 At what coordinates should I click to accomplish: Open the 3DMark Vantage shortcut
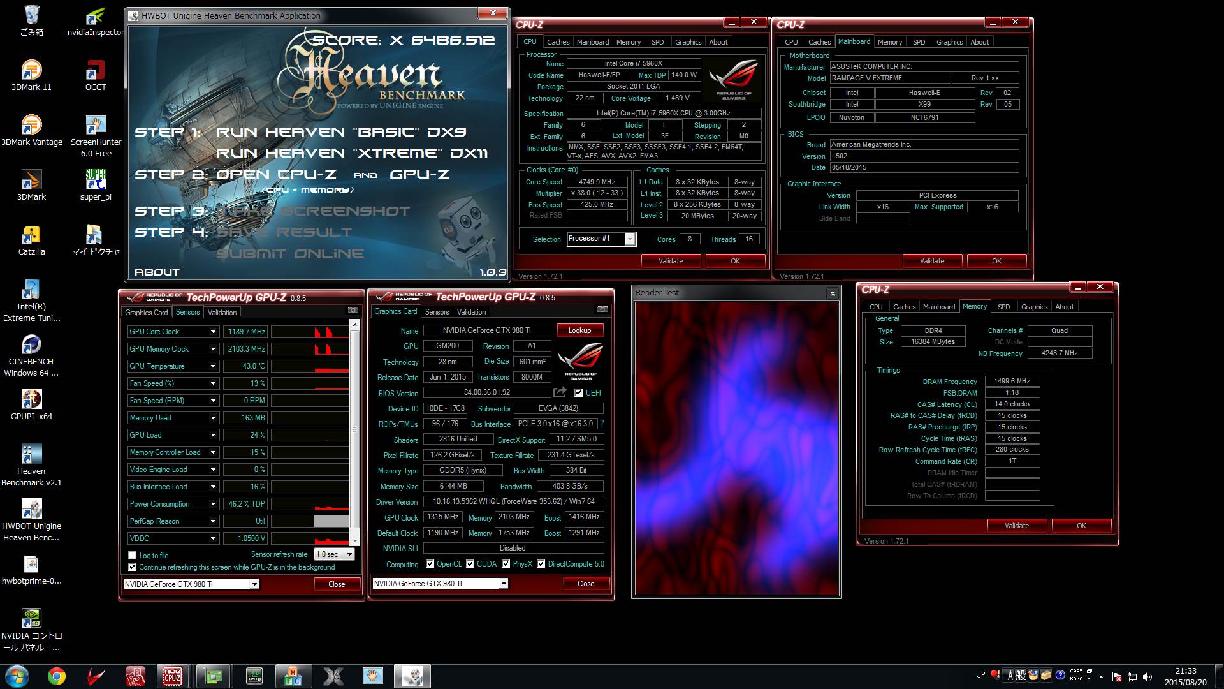coord(31,130)
